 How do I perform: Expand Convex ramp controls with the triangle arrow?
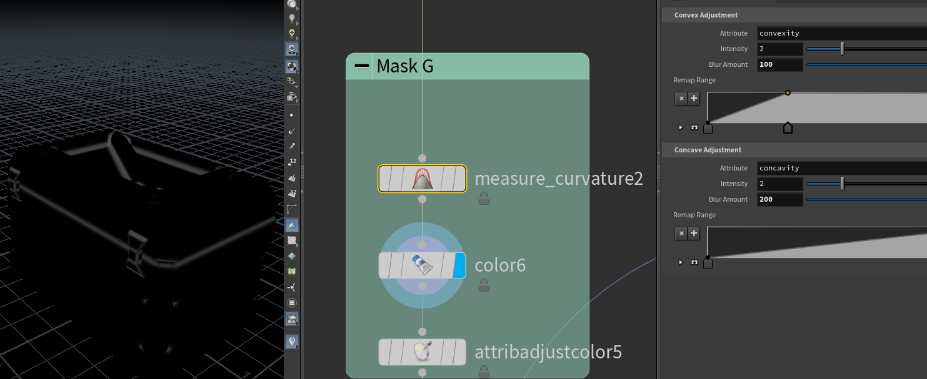[x=681, y=127]
